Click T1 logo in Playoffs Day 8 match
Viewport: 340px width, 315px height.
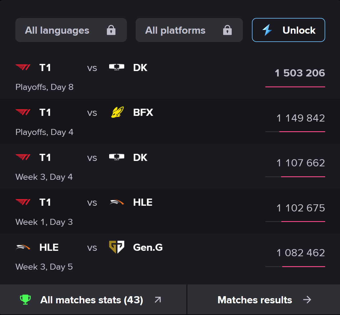tap(23, 67)
